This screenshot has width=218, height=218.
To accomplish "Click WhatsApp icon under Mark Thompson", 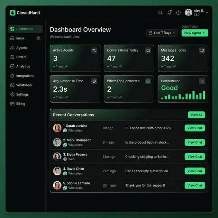I will [65, 145].
